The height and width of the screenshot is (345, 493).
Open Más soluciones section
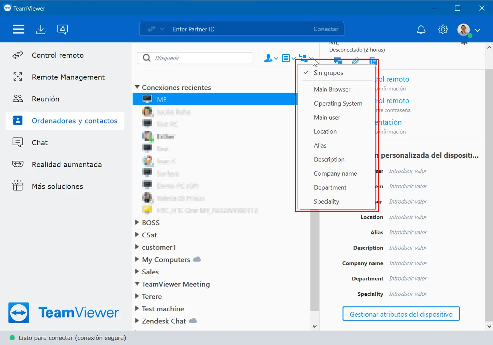[x=65, y=186]
